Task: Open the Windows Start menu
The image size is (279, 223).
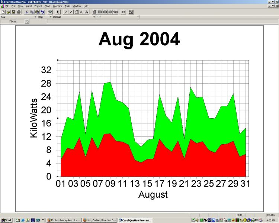Action: 6,220
